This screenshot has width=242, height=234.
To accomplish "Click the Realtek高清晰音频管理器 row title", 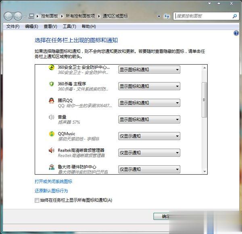I will pyautogui.click(x=81, y=150).
